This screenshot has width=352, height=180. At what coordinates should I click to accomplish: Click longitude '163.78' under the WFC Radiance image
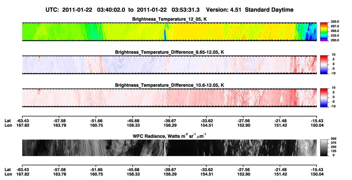coord(59,174)
